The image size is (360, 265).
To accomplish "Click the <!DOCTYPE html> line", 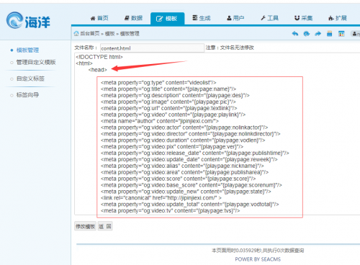I will [99, 57].
